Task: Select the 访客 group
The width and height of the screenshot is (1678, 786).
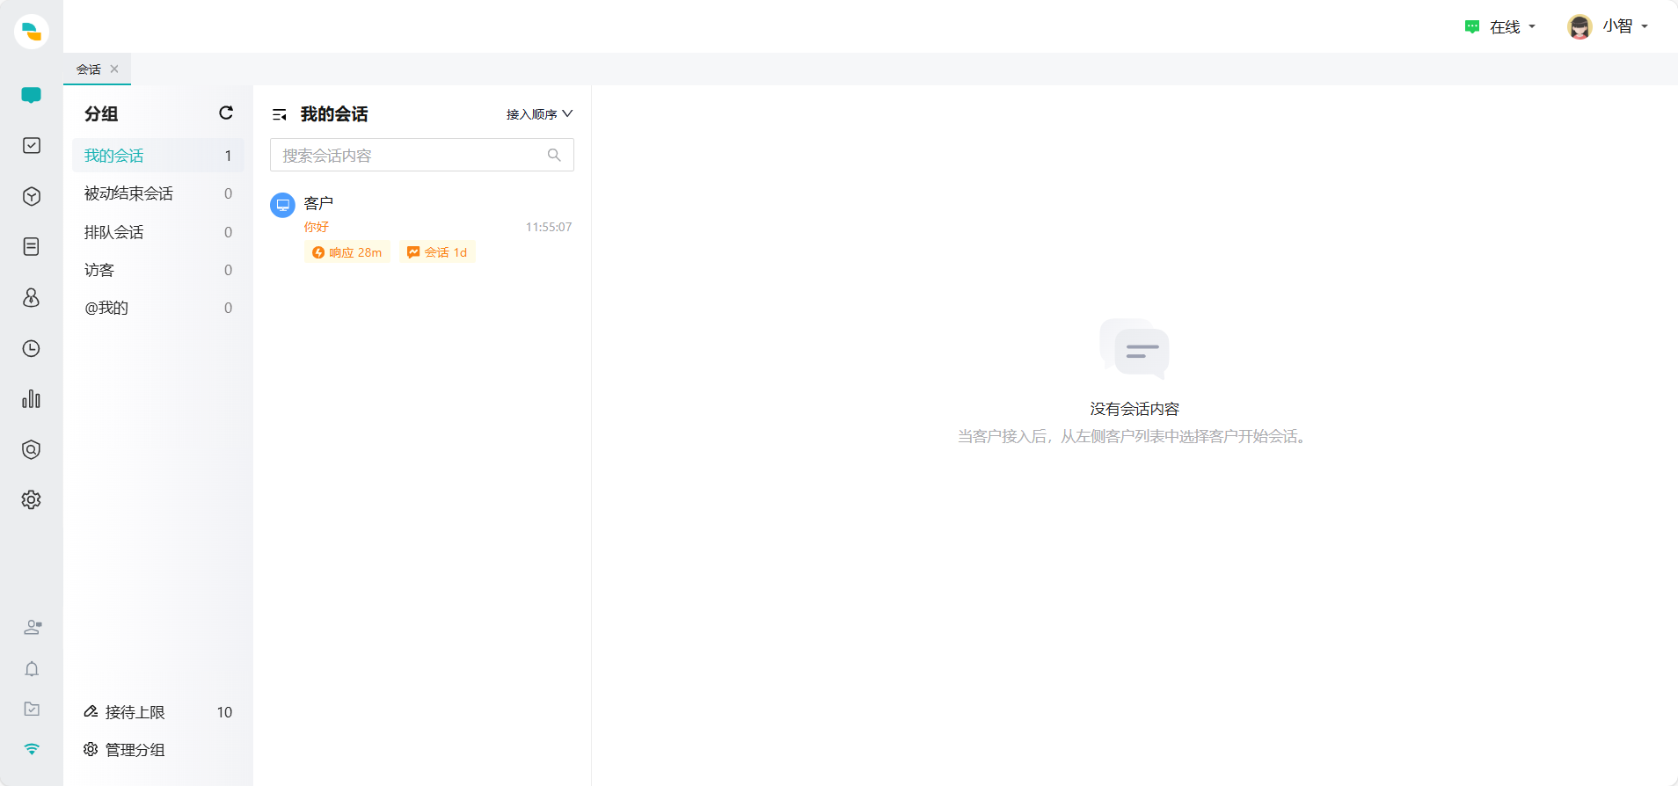Action: coord(158,270)
